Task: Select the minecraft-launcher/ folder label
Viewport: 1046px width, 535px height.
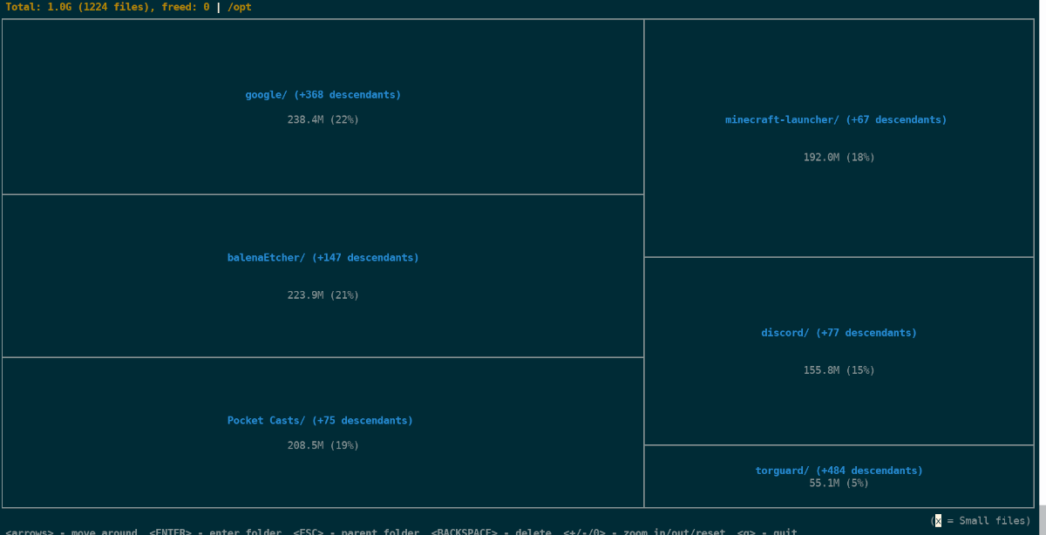Action: [x=836, y=120]
